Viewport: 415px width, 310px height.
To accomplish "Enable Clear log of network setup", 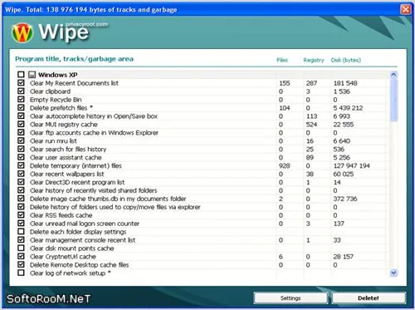I will 21,273.
